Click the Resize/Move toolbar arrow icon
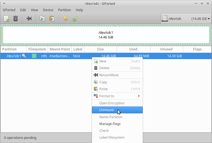 pos(29,19)
